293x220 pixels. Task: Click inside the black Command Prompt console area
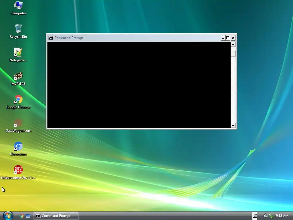click(x=139, y=85)
